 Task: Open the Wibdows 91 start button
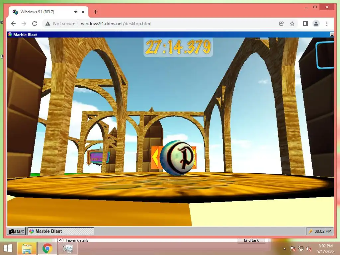pos(16,231)
